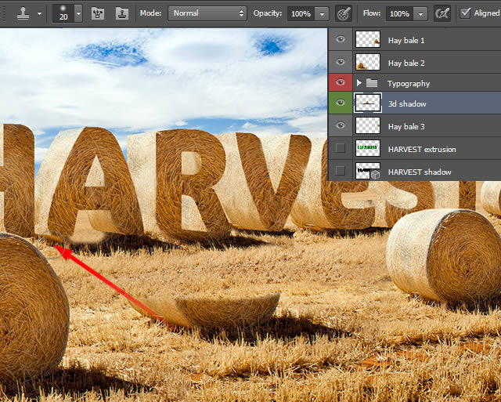Toggle the Brush panel icon
Viewport: 501px width, 402px height.
(x=98, y=13)
